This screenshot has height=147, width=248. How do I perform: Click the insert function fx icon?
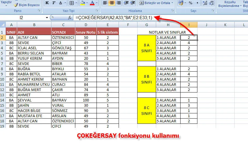pyautogui.click(x=70, y=18)
